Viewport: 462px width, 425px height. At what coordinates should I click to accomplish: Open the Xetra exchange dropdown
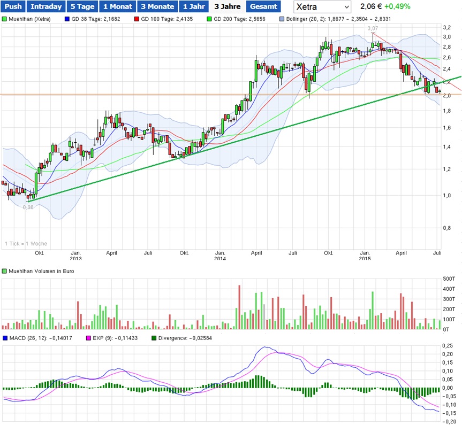[322, 7]
